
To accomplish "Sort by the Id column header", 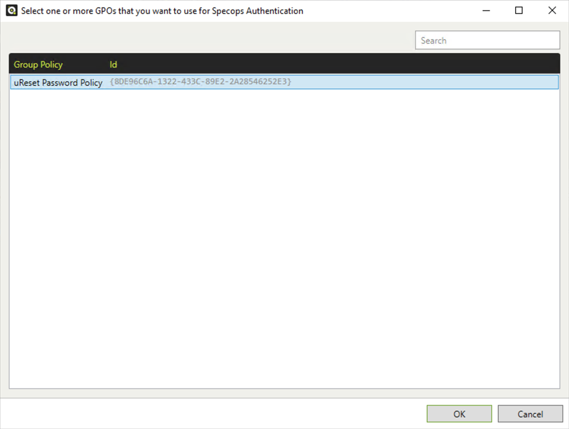I will [113, 64].
